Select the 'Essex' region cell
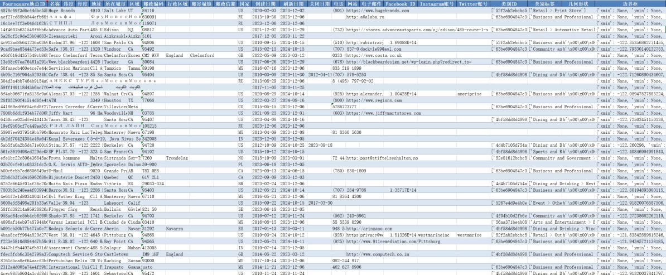The height and width of the screenshot is (275, 666). pos(134,56)
